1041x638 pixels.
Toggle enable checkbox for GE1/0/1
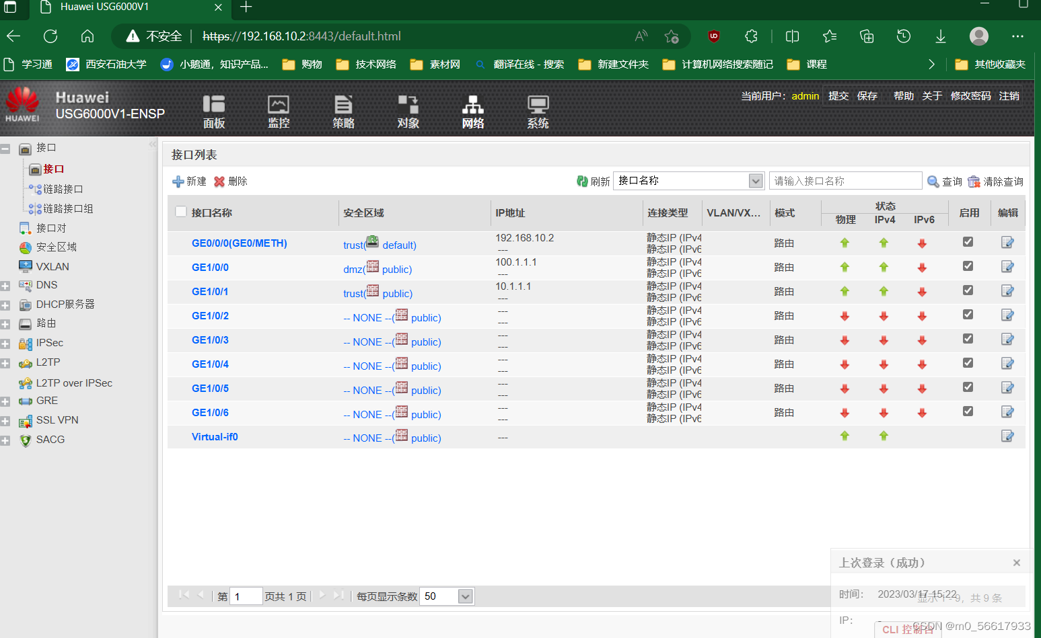point(968,290)
